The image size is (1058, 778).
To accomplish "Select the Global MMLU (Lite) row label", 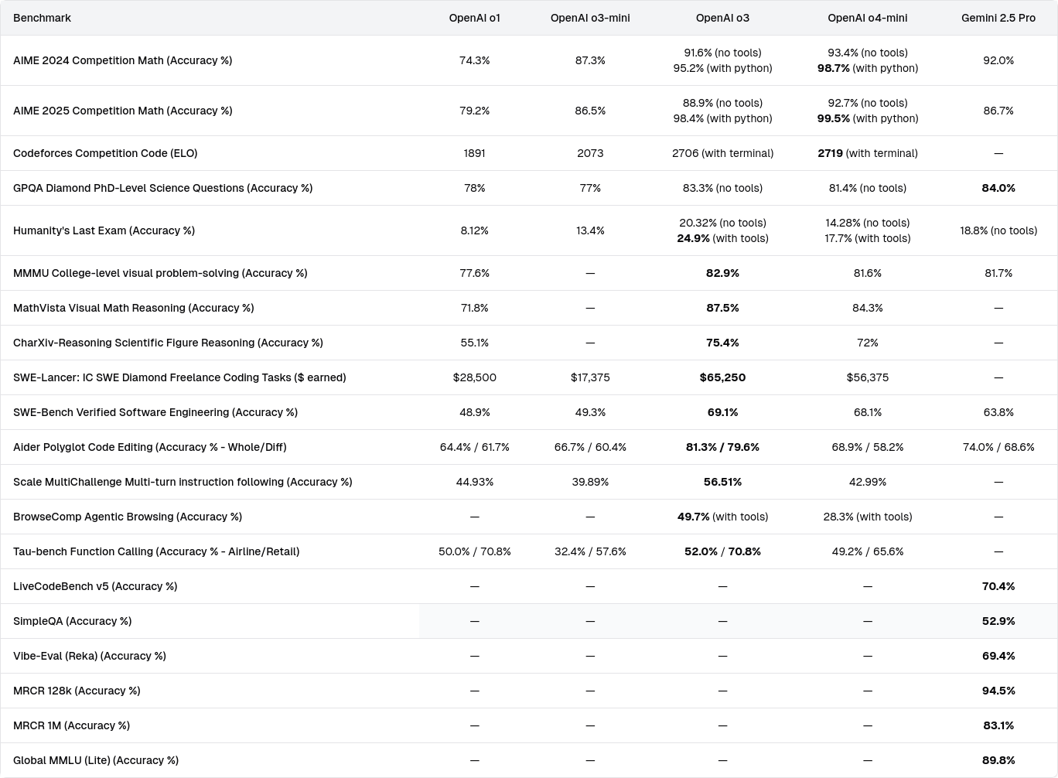I will 96,760.
